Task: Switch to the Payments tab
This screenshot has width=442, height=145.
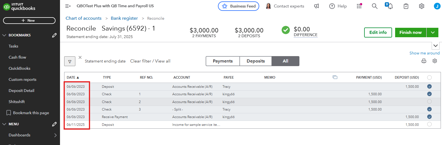Action: (x=223, y=61)
